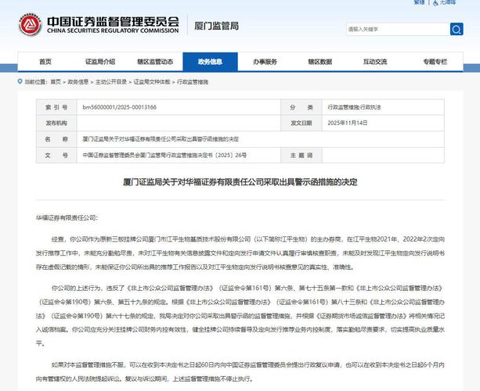
Task: Click the blue magnifier search button
Action: [x=457, y=30]
